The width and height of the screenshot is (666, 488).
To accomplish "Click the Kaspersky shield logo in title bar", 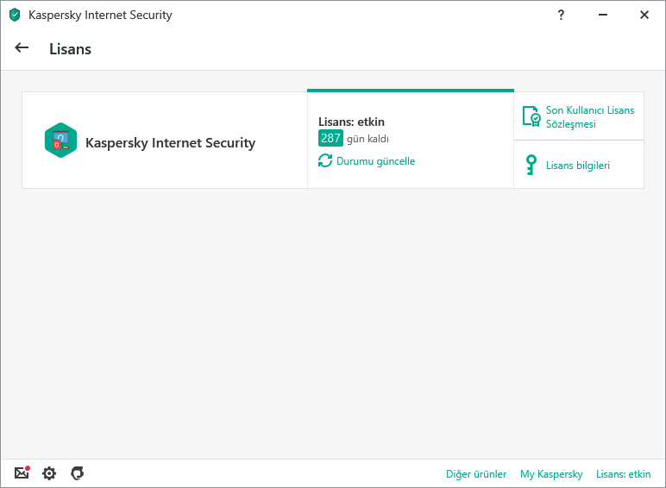I will [x=15, y=15].
